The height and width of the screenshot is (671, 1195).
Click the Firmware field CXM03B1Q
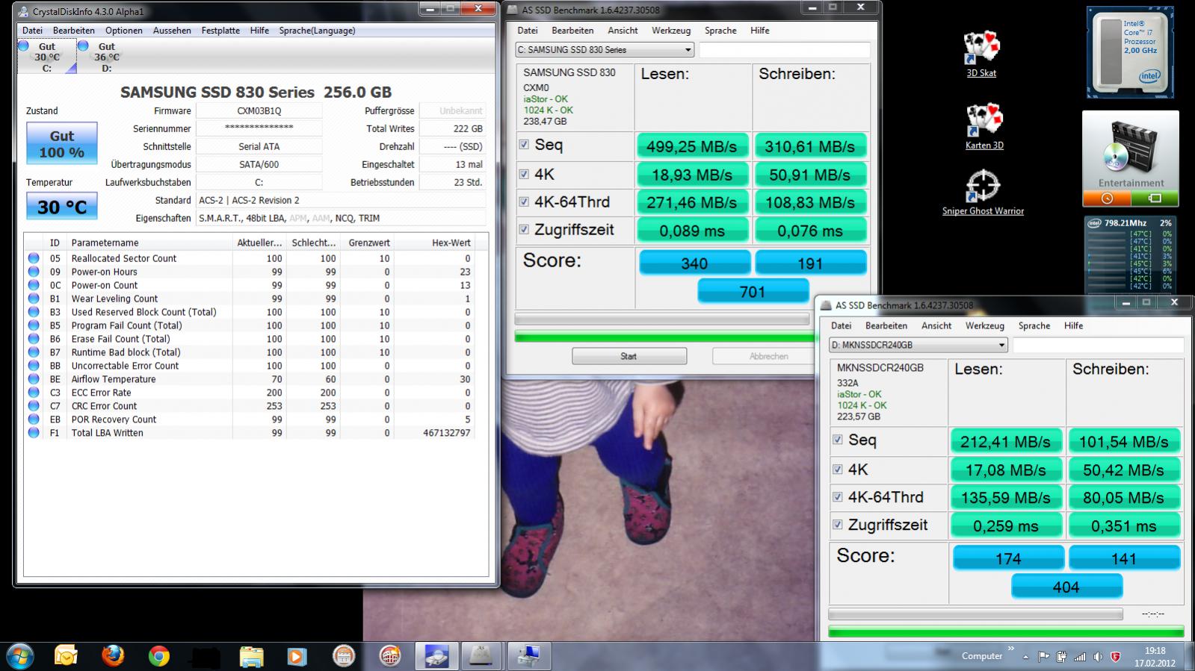tap(259, 110)
